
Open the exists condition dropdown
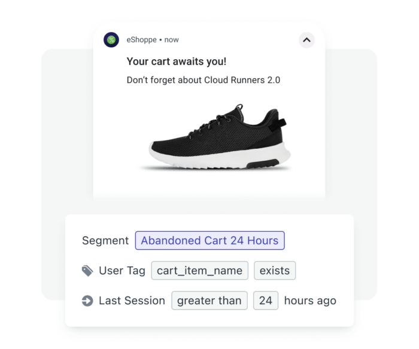point(275,271)
